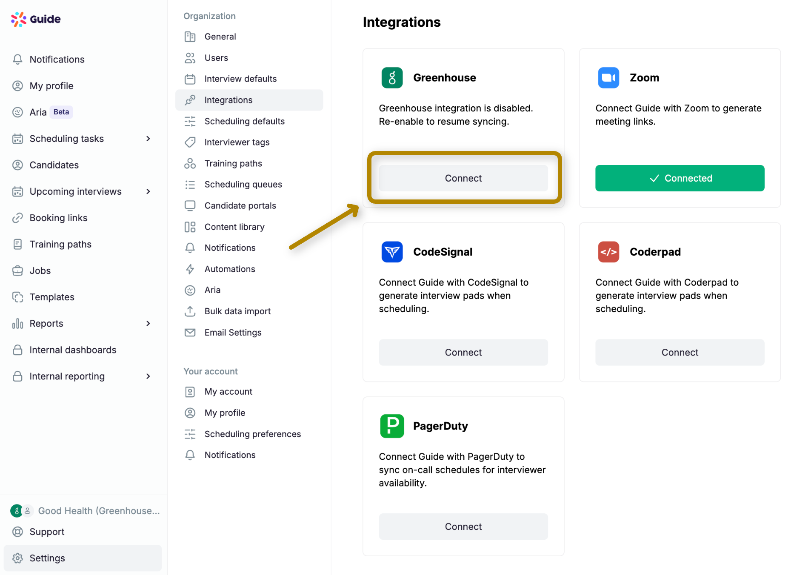This screenshot has width=791, height=575.
Task: Click the Greenhouse logo icon
Action: point(392,78)
